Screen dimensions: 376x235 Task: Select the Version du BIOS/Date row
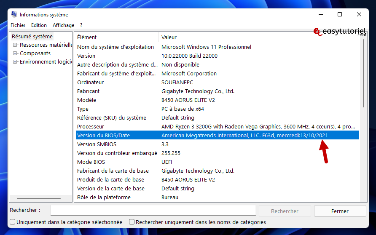click(x=218, y=135)
